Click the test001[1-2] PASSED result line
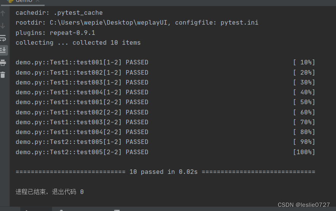The image size is (336, 211). 82,63
